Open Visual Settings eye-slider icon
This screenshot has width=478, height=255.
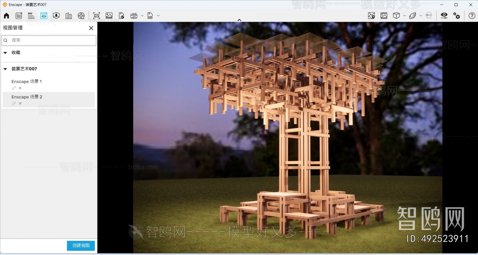(x=444, y=16)
